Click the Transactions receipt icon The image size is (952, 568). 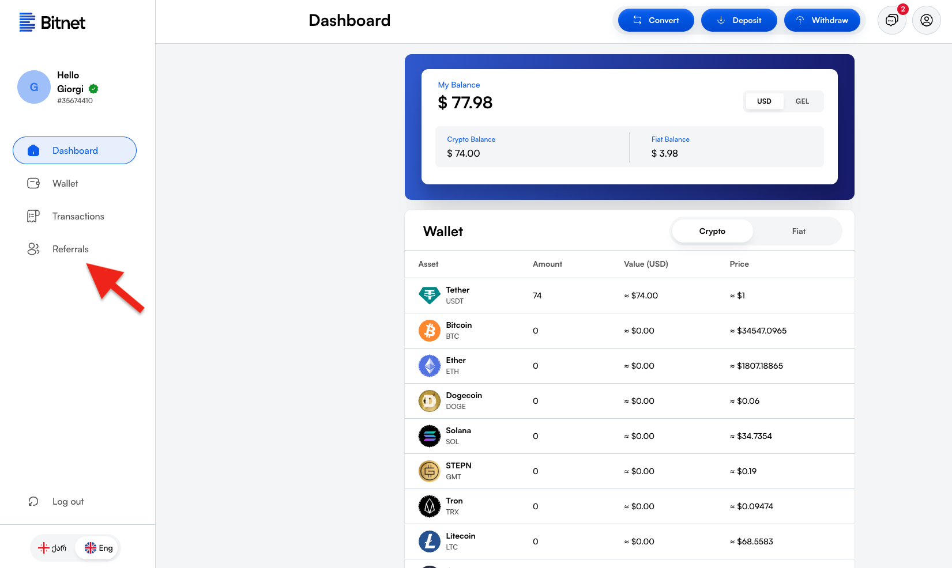(33, 216)
